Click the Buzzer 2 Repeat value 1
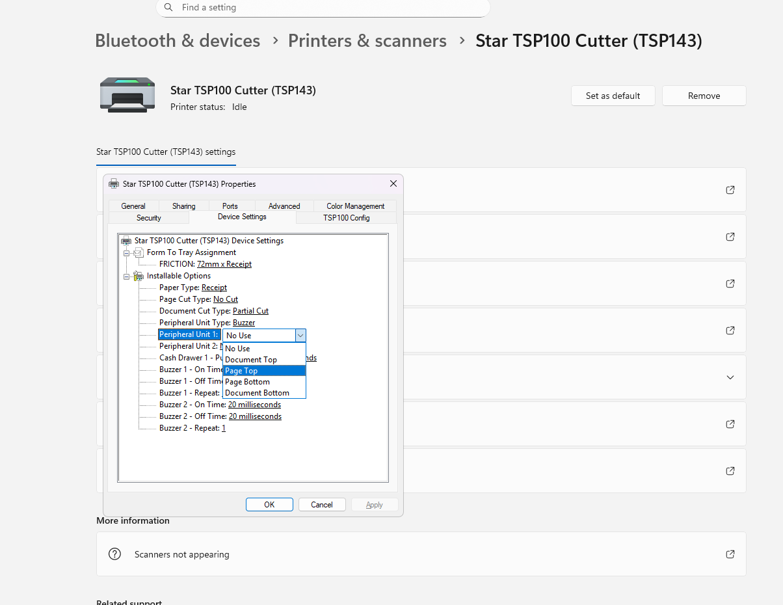Screen dimensions: 783x605 point(224,428)
